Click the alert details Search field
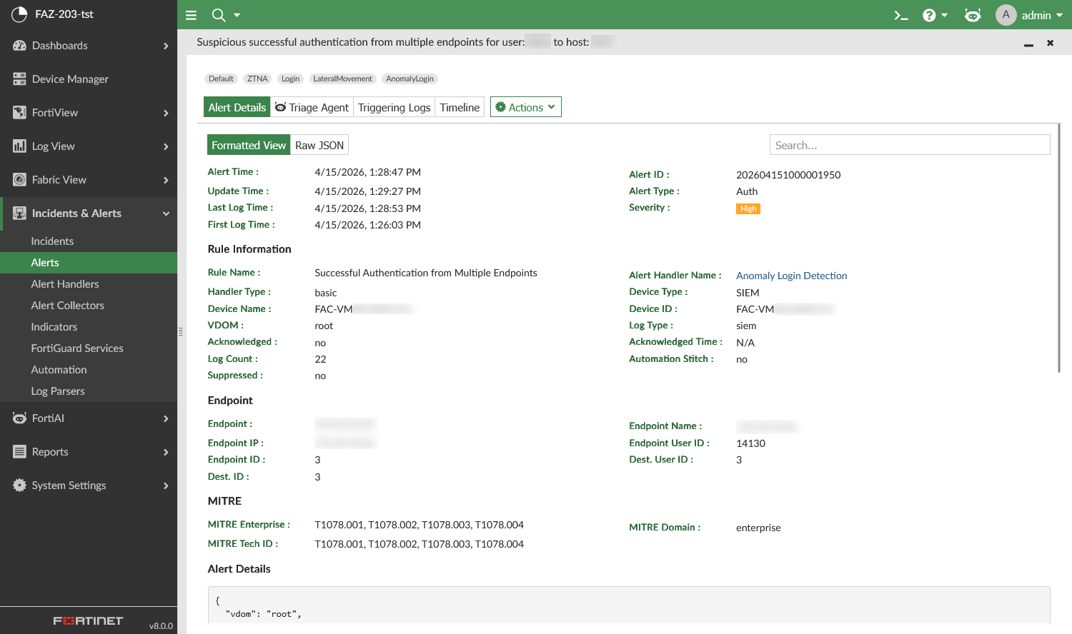Screen dimensions: 1072x634 click(909, 145)
